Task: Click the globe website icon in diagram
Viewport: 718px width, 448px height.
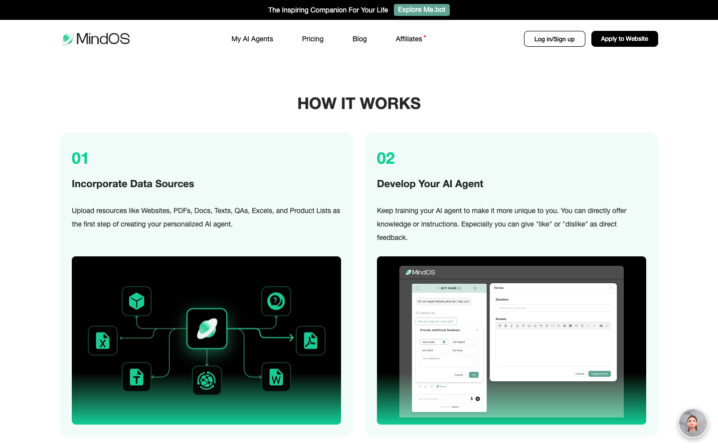Action: point(207,380)
